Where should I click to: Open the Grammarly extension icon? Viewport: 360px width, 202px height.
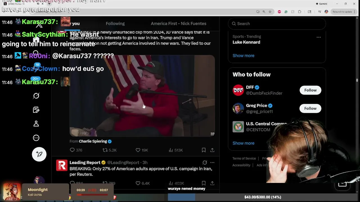(286, 12)
